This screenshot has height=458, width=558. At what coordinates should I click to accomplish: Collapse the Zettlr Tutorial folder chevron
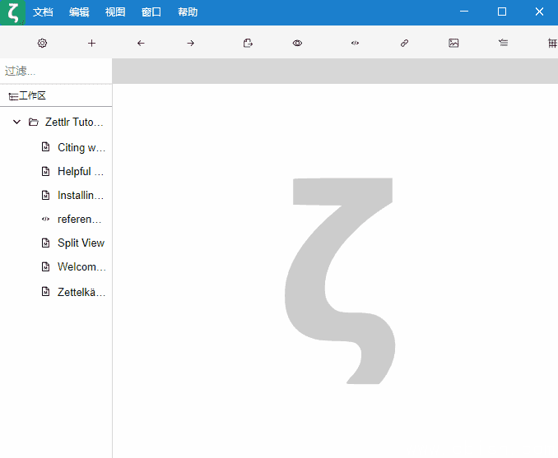(16, 123)
